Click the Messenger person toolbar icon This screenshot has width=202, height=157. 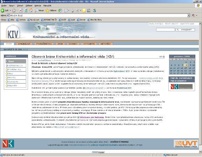point(94,10)
